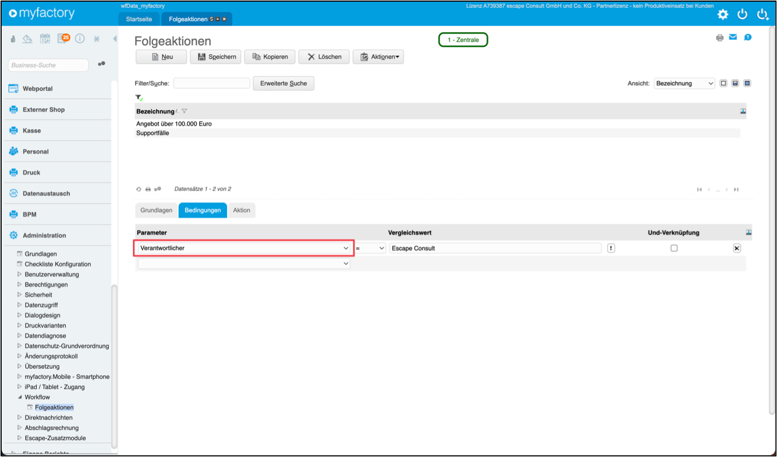Switch to the Grundlagen tab
Viewport: 779px width, 458px height.
tap(156, 210)
